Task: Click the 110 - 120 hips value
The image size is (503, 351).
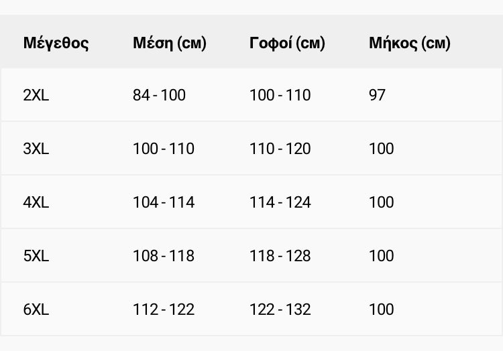Action: tap(280, 149)
